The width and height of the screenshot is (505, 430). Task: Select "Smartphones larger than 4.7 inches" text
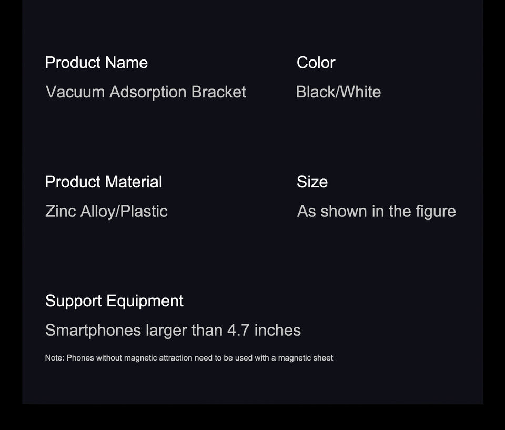click(x=173, y=331)
